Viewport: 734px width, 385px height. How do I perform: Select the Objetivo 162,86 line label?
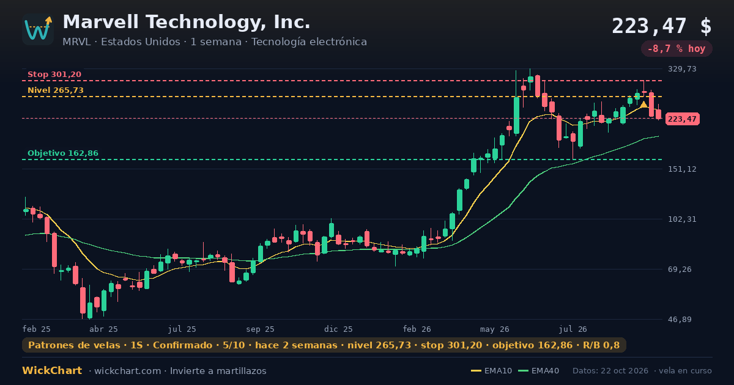(63, 153)
